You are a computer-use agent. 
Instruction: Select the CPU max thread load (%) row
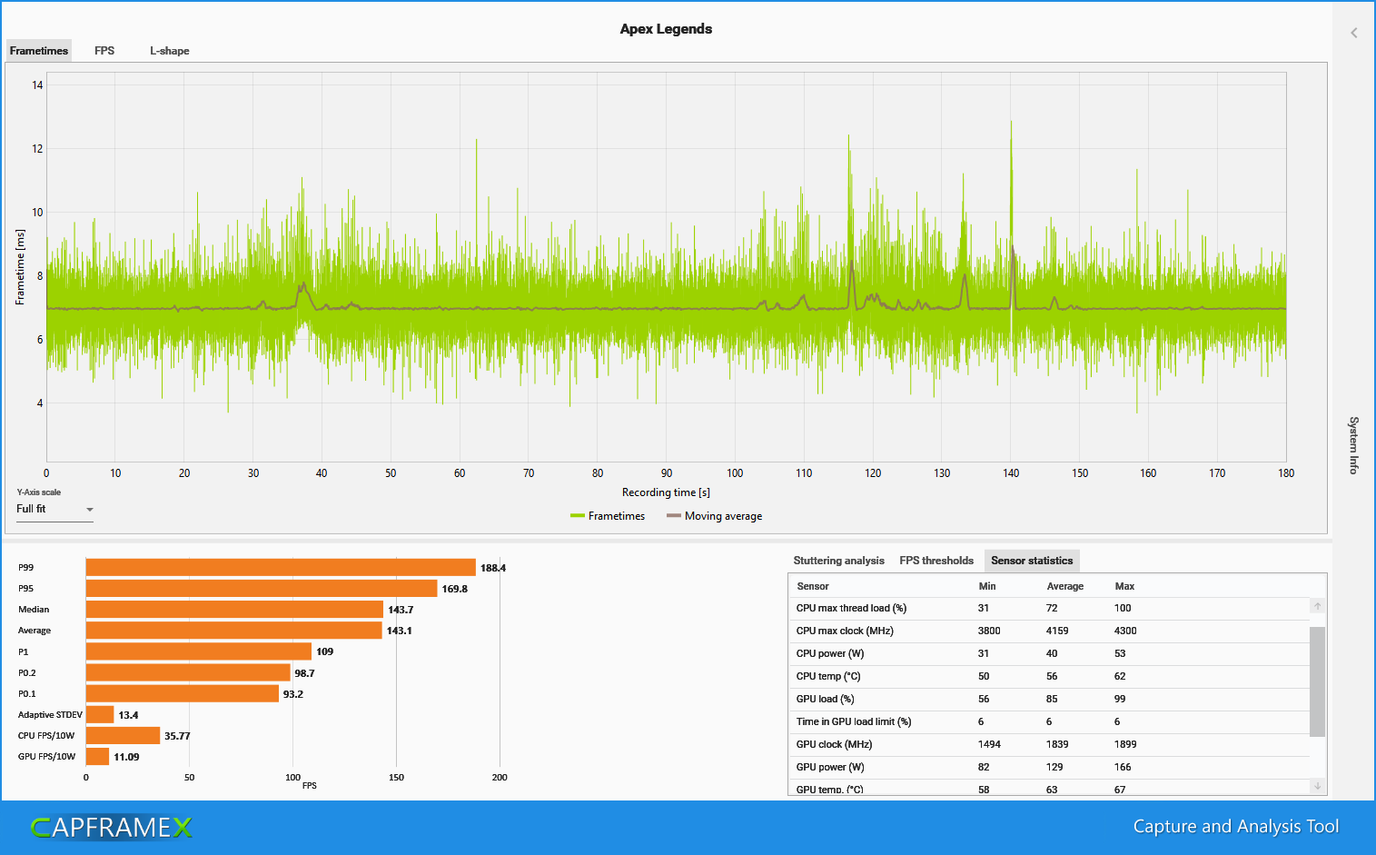coord(1049,608)
